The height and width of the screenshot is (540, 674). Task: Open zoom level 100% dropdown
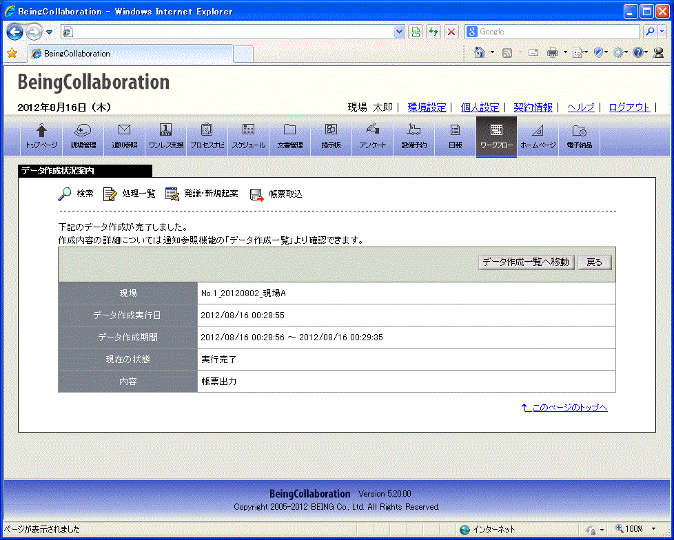tap(655, 529)
